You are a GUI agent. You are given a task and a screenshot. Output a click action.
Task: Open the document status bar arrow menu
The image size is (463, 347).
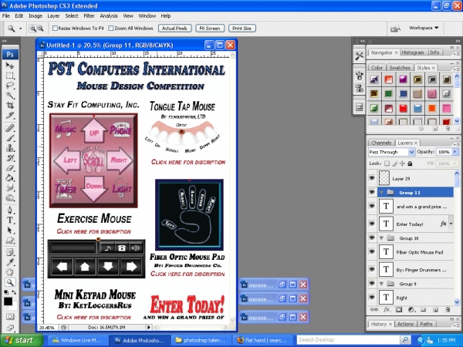148,327
